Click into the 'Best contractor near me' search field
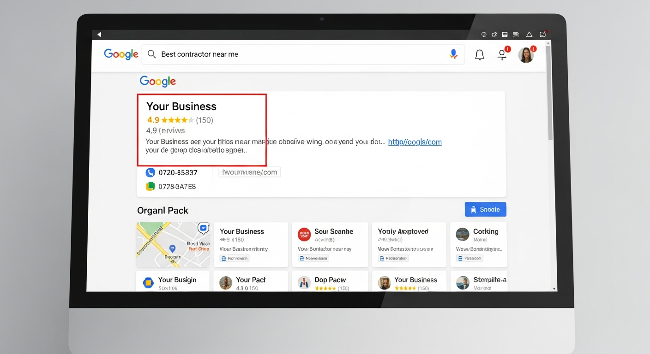The image size is (650, 354). click(303, 54)
